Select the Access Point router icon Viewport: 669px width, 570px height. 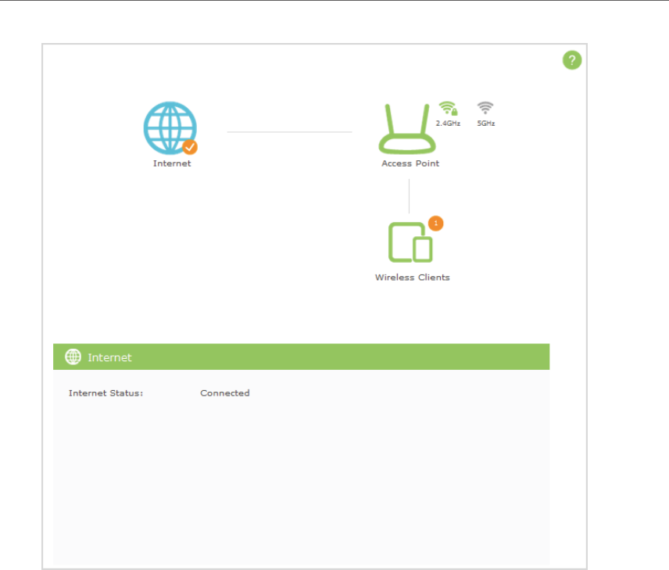407,128
